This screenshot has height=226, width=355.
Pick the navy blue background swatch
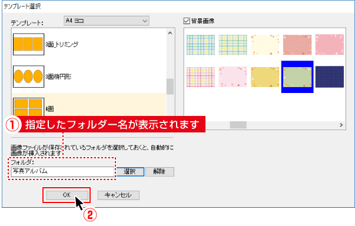click(x=330, y=77)
